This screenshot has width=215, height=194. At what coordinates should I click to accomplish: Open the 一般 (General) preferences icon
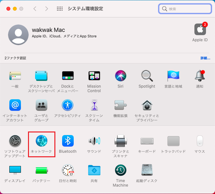pos(15,76)
